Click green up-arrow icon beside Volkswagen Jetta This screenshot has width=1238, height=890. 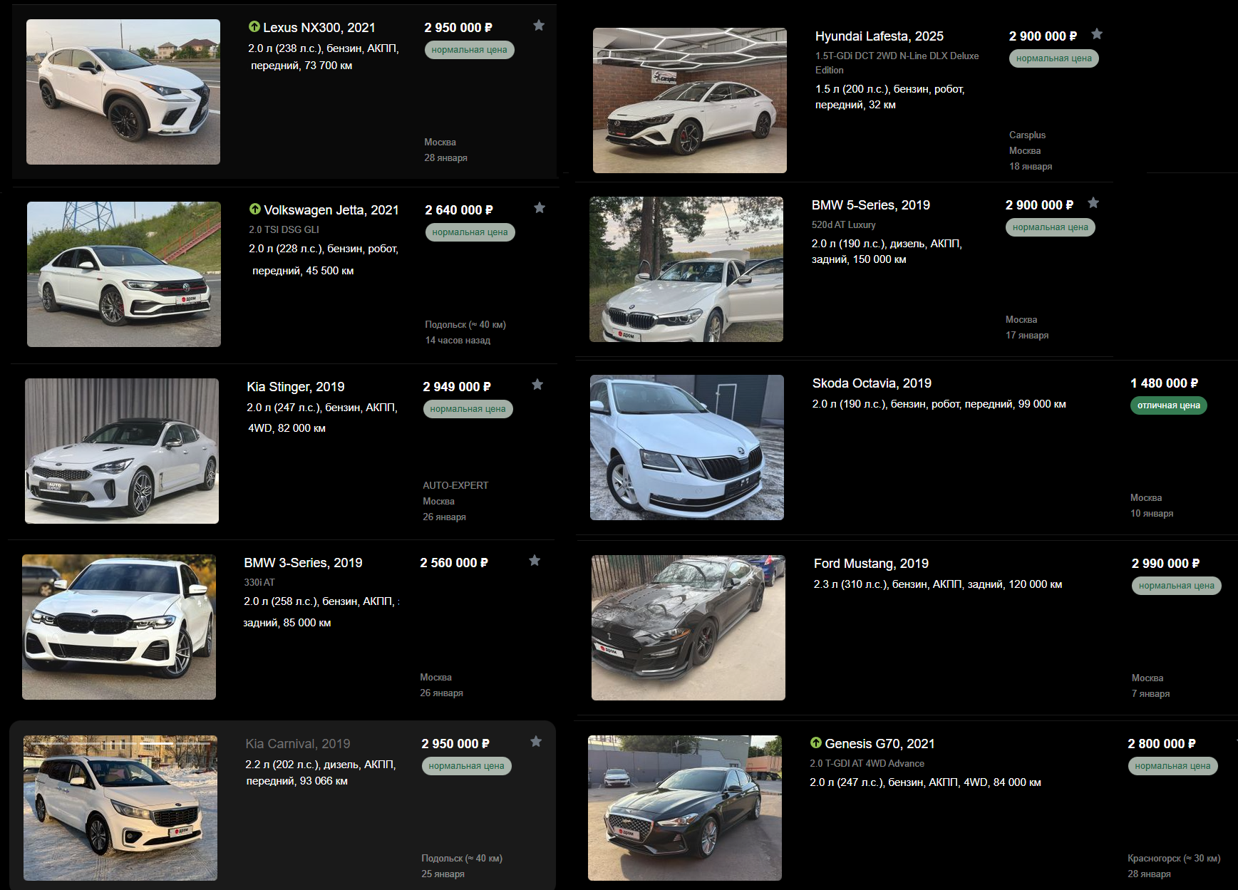255,209
